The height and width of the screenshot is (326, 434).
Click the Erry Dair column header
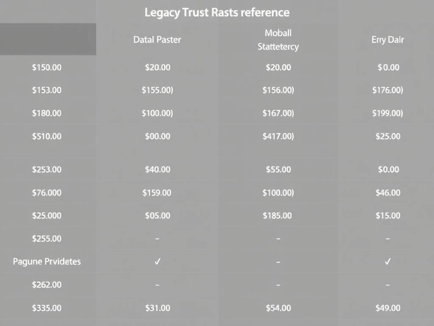pos(387,39)
